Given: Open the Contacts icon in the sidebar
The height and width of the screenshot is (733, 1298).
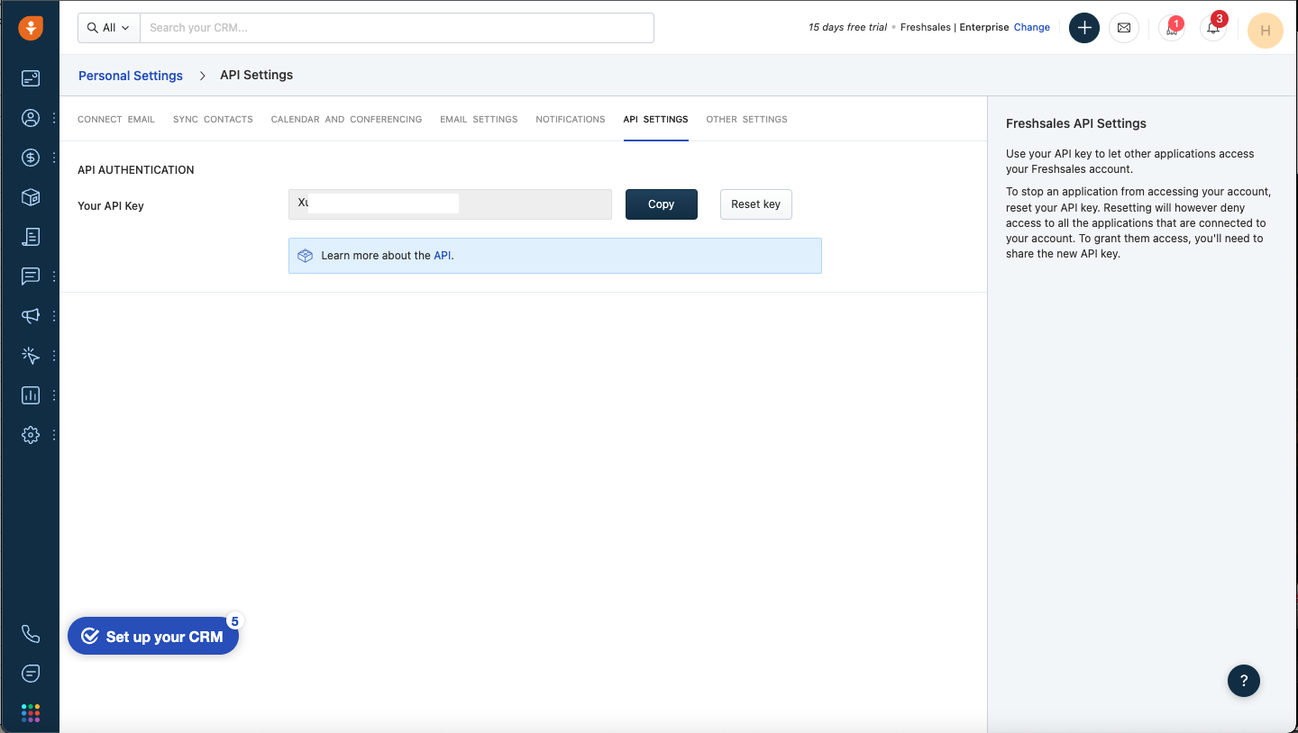Looking at the screenshot, I should pyautogui.click(x=31, y=118).
